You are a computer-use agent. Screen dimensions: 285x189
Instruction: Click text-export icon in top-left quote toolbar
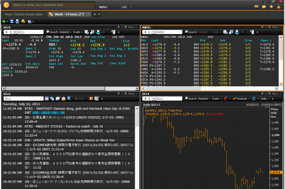point(92,32)
